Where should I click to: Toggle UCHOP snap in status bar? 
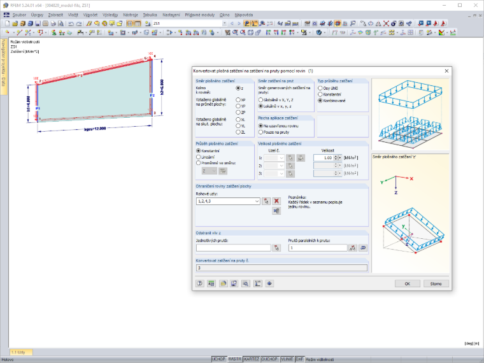pos(219,359)
